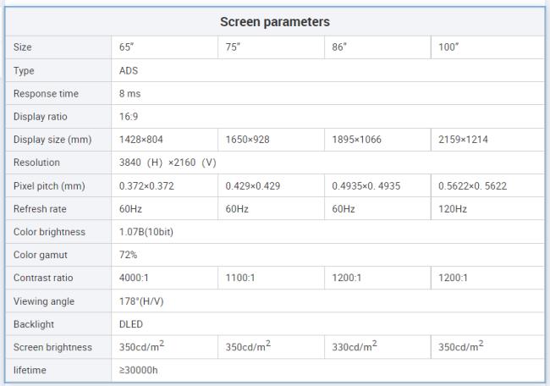
Task: Select the ≥30000h lifetime value
Action: coord(138,370)
